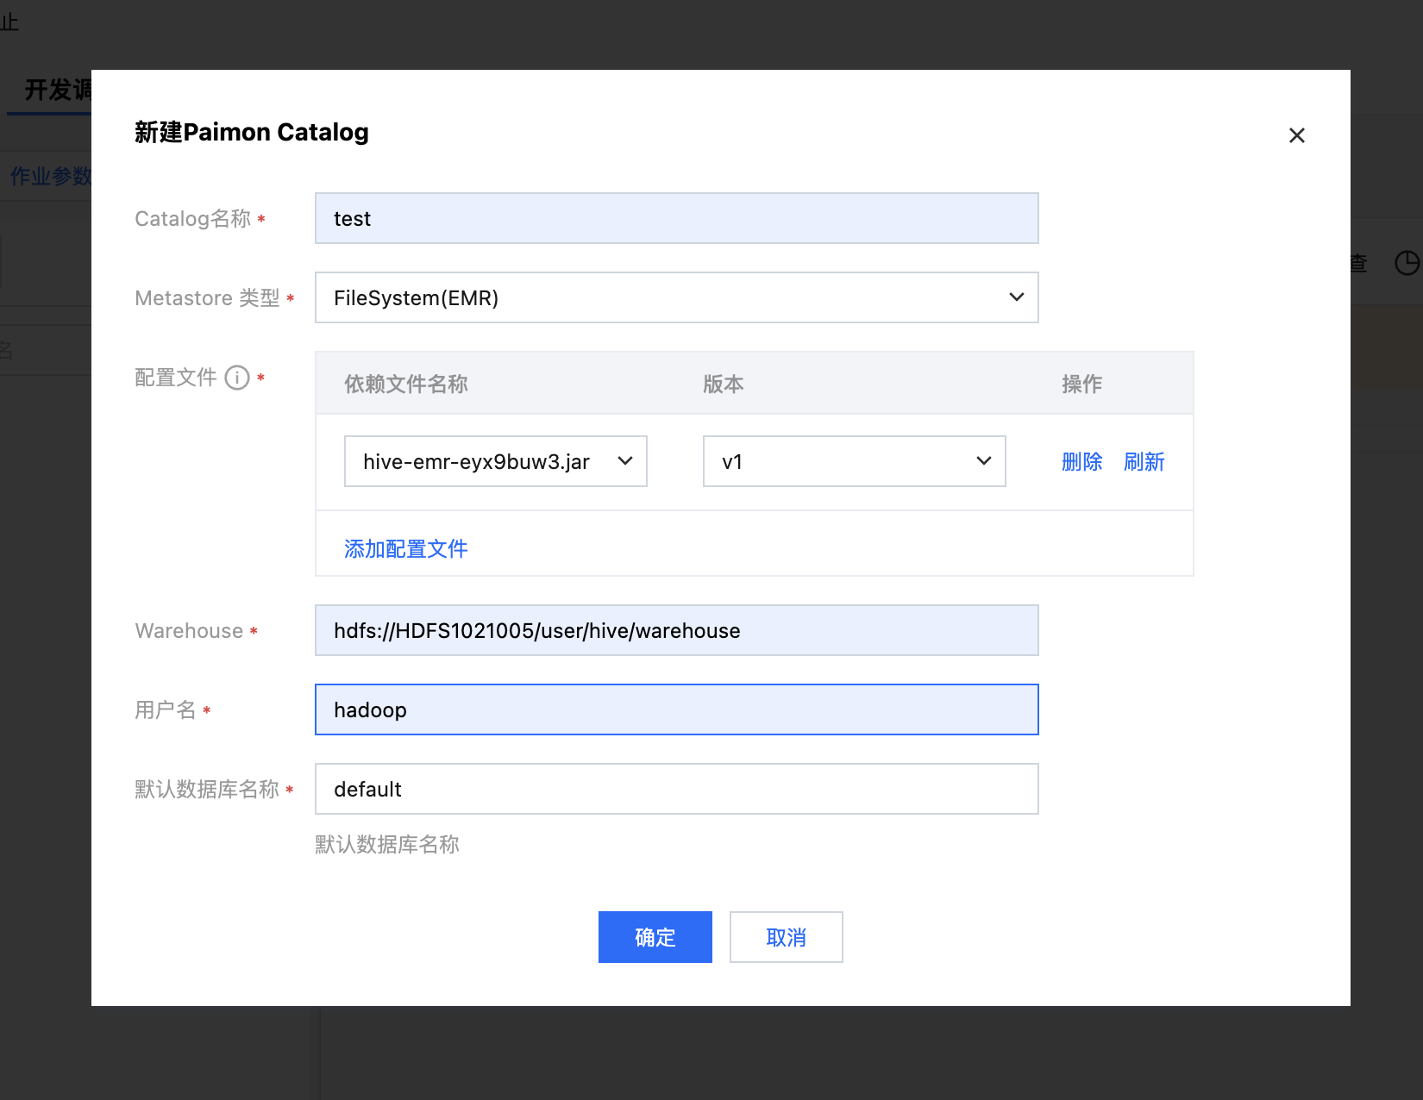Click the 添加配置文件 link

point(405,548)
